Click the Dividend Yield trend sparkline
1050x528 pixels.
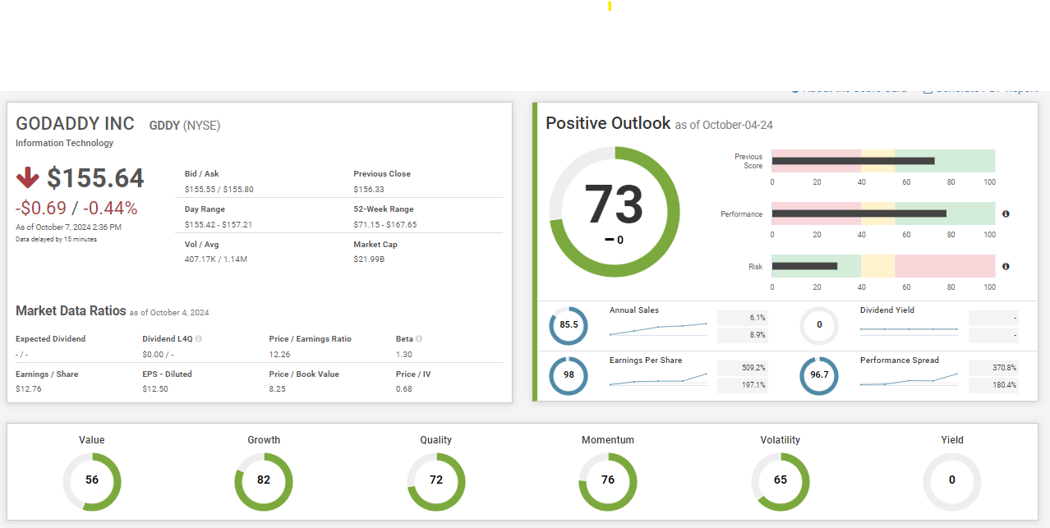909,329
